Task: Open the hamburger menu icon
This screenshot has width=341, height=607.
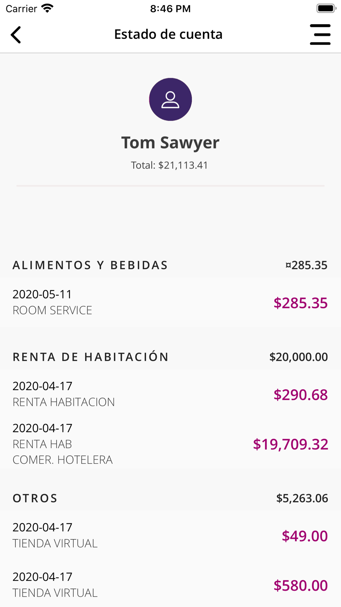Action: coord(320,34)
